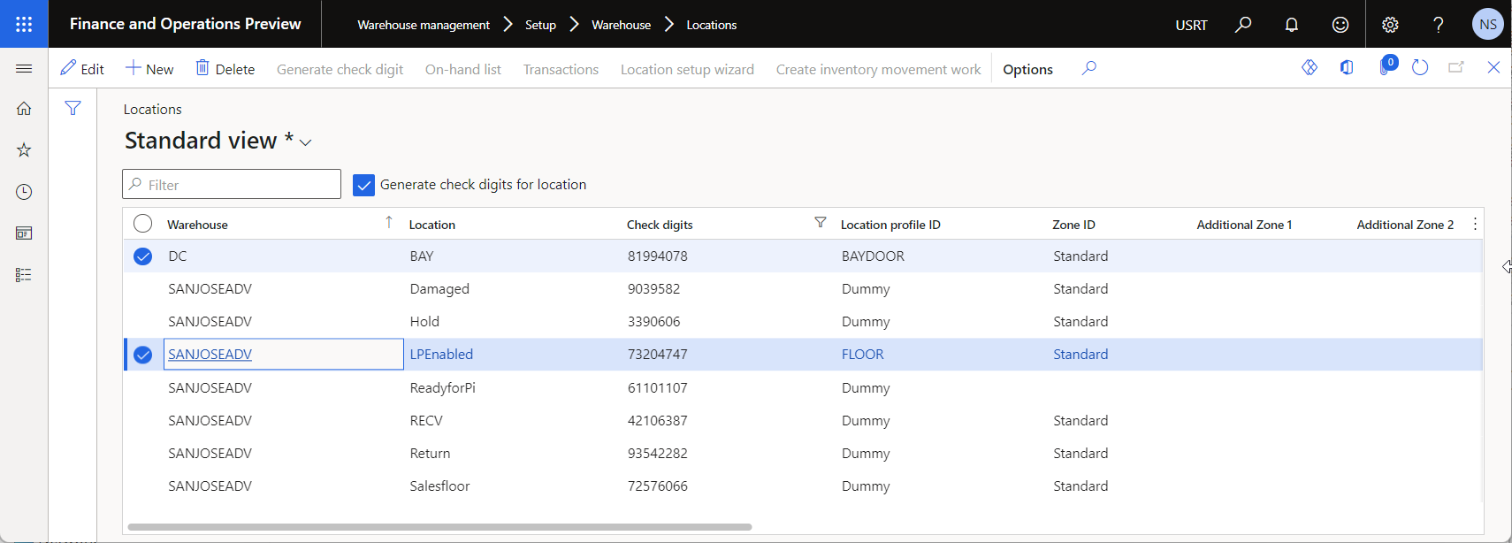Click the horizontal scrollbar of the grid
1512x543 pixels.
point(439,526)
